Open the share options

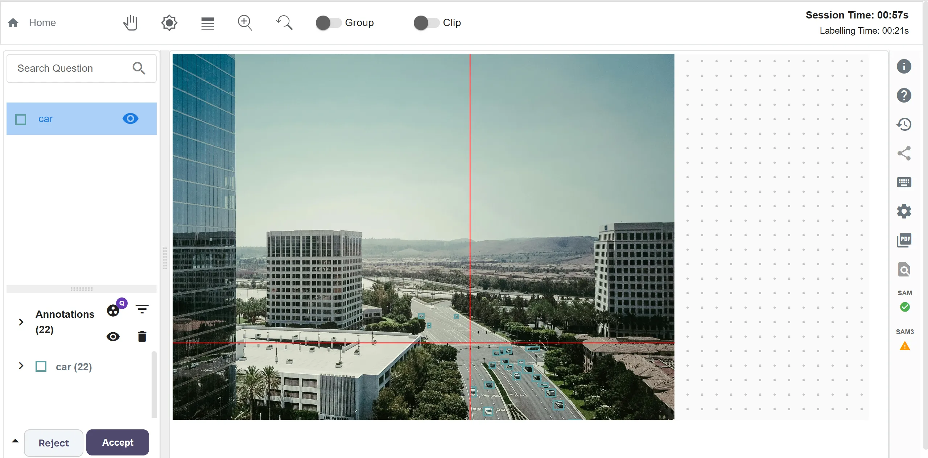904,153
